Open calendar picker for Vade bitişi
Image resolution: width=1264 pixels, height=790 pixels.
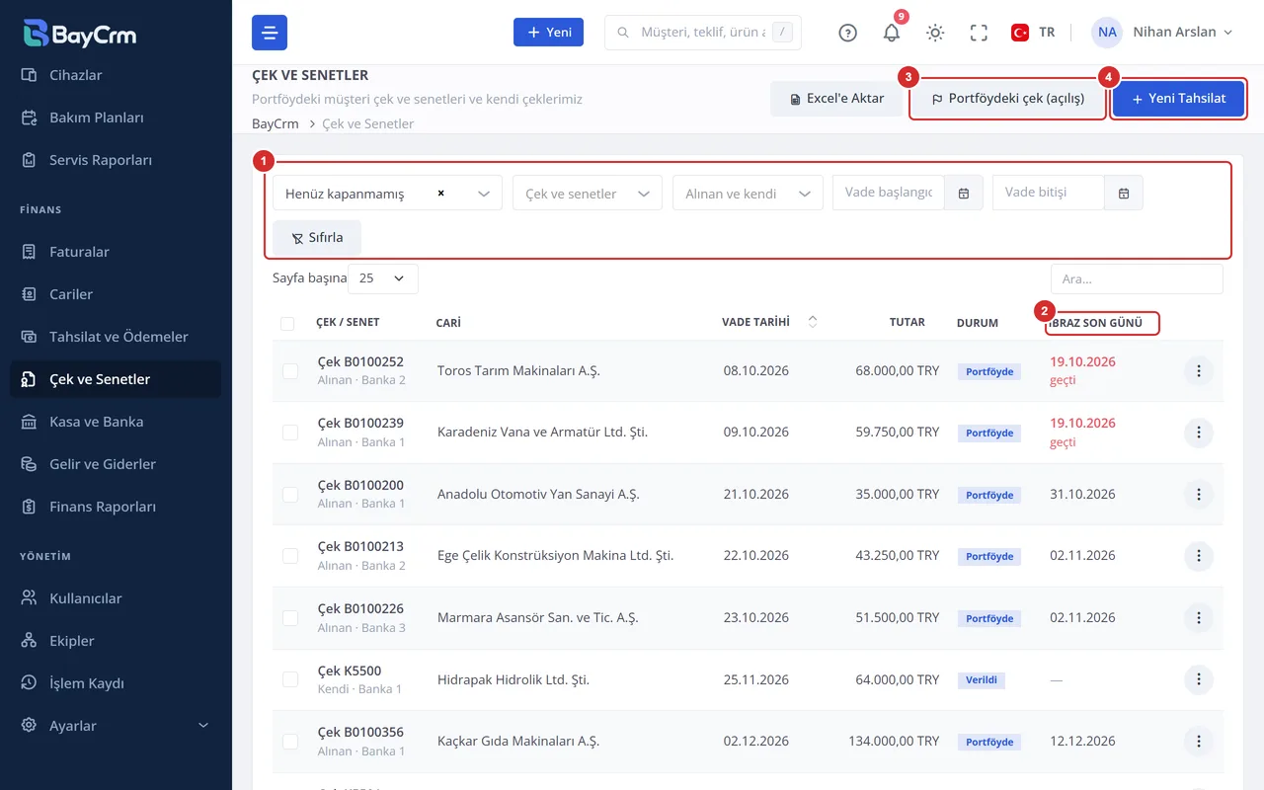1124,194
